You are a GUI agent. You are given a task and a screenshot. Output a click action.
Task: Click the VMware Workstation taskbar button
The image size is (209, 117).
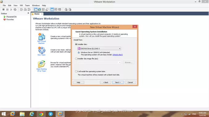coord(60,114)
